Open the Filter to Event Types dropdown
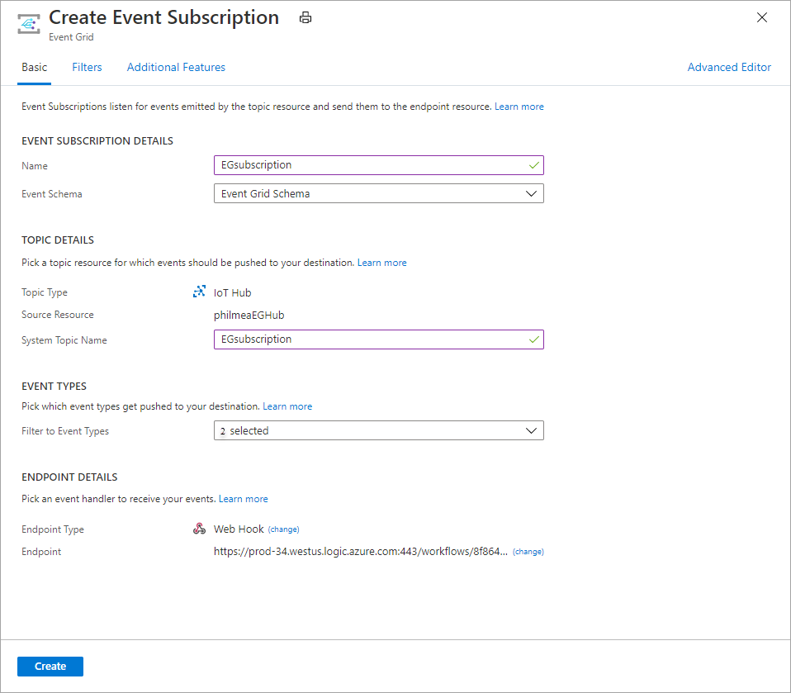Screen dimensions: 791x693 point(378,431)
